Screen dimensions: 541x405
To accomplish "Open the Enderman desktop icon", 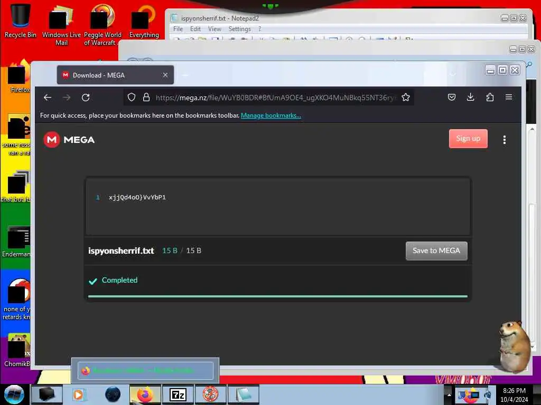I will pyautogui.click(x=17, y=241).
